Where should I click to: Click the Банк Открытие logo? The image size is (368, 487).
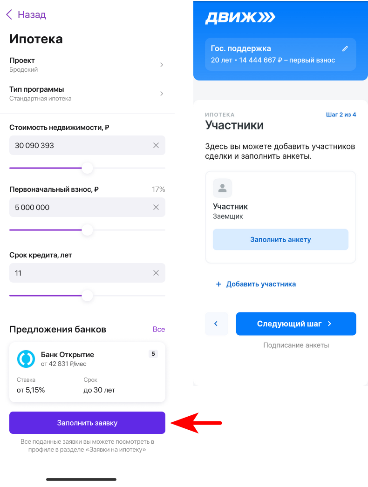(26, 359)
